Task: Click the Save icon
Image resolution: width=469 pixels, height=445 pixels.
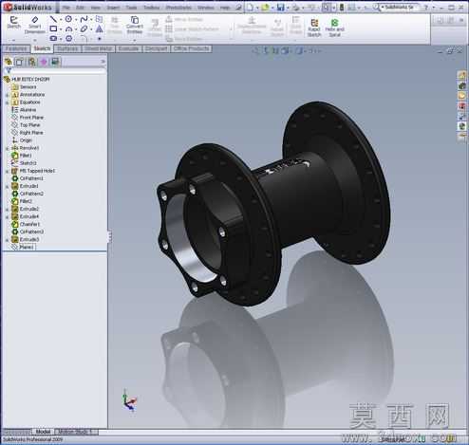Action: [280, 7]
